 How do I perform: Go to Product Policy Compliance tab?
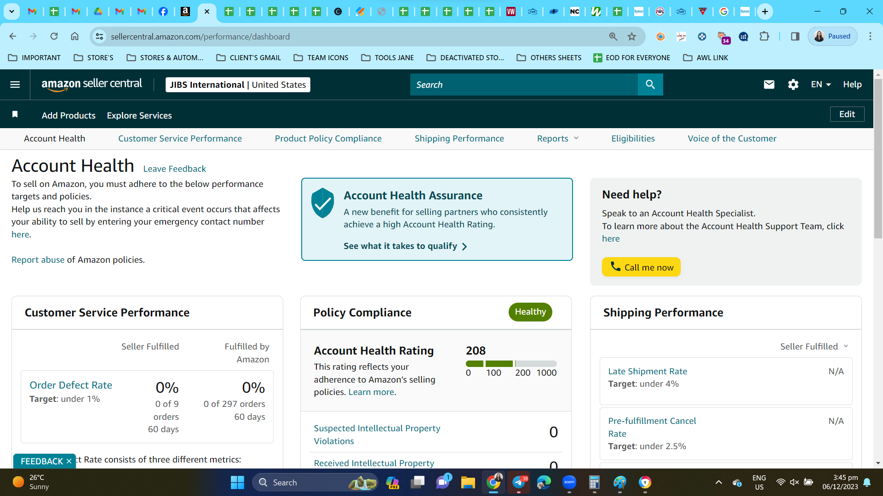328,139
